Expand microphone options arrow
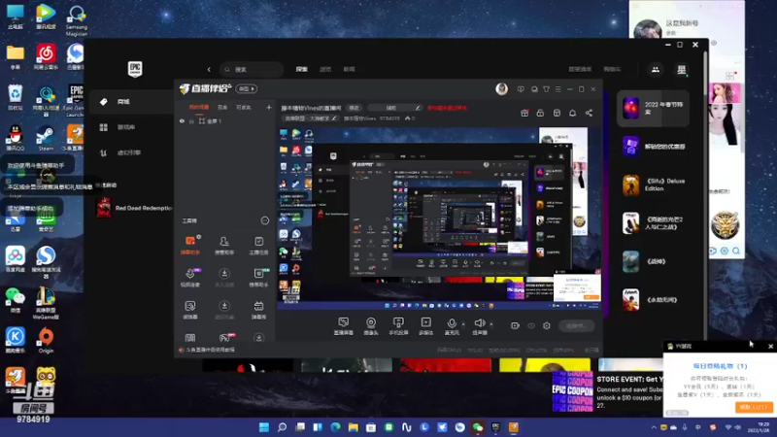The width and height of the screenshot is (777, 437). (x=463, y=324)
